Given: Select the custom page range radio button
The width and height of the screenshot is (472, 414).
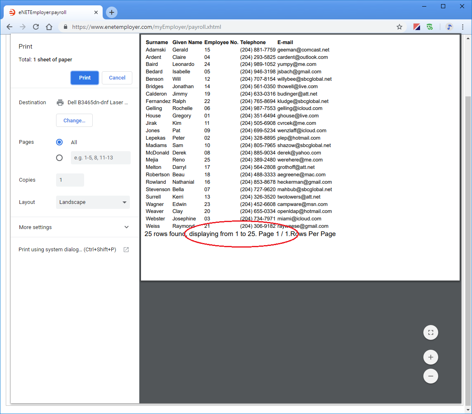Looking at the screenshot, I should pyautogui.click(x=59, y=158).
